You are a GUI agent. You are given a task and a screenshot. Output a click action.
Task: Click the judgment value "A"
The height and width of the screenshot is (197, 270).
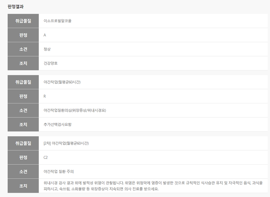(45, 35)
